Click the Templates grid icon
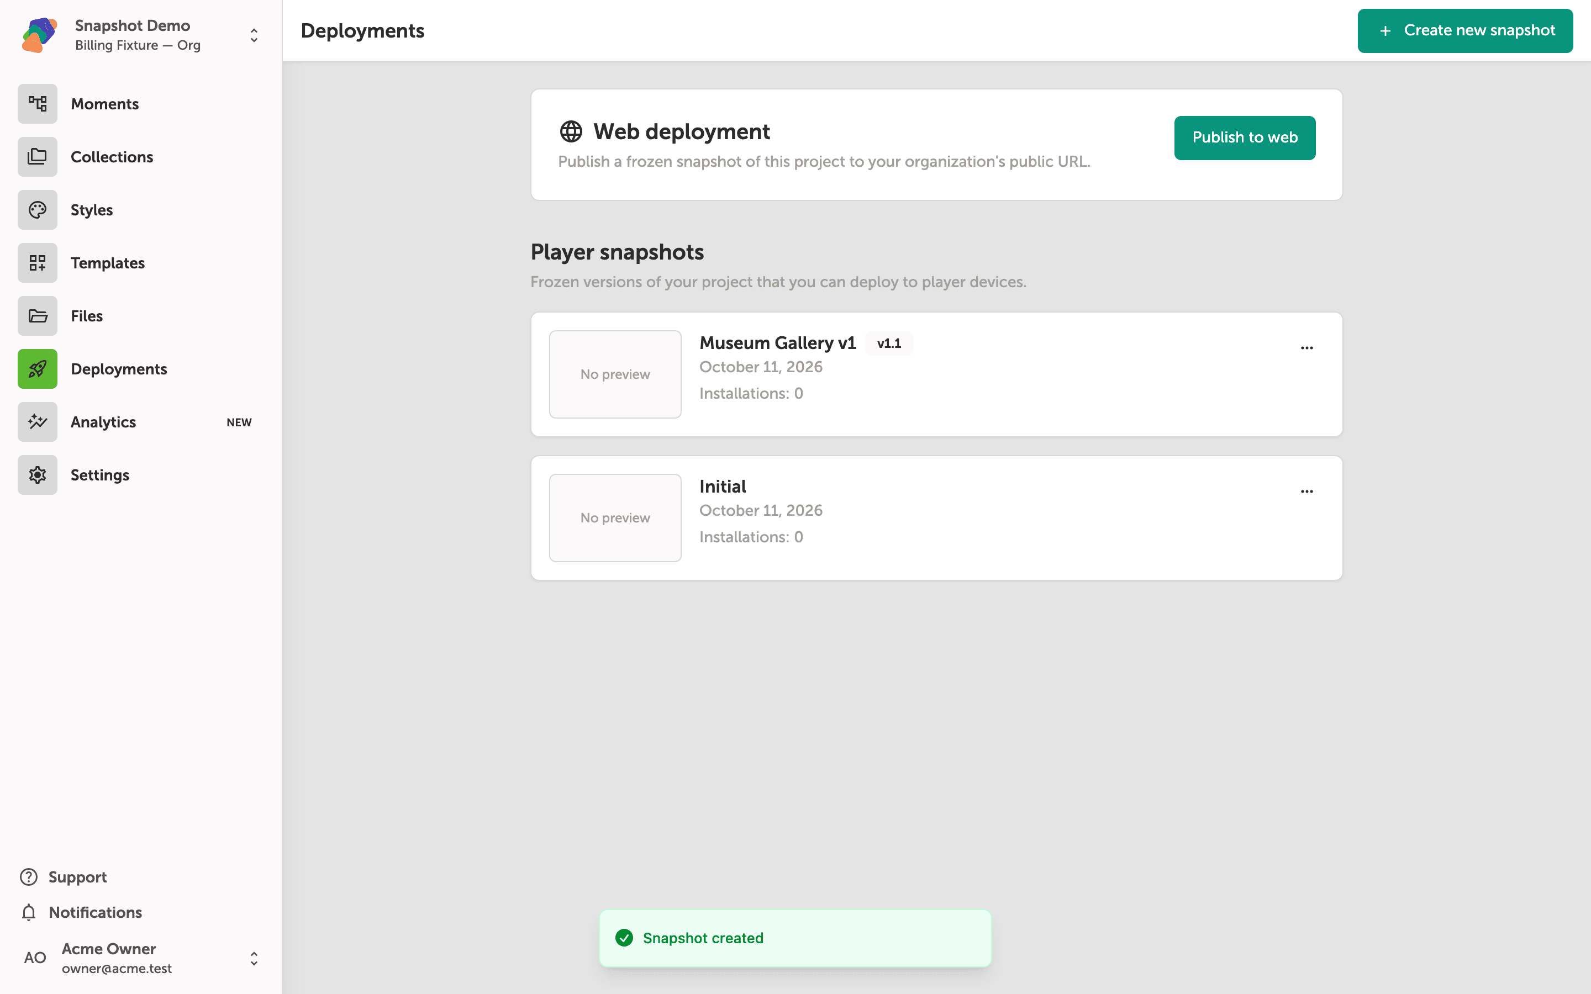1591x994 pixels. click(x=38, y=263)
